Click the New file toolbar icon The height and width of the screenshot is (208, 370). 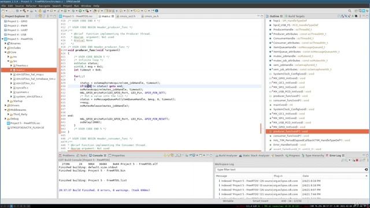(x=3, y=11)
